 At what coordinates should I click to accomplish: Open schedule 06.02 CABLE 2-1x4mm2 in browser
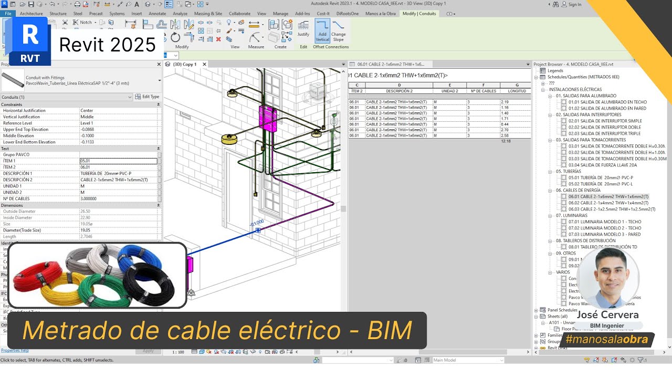click(608, 203)
